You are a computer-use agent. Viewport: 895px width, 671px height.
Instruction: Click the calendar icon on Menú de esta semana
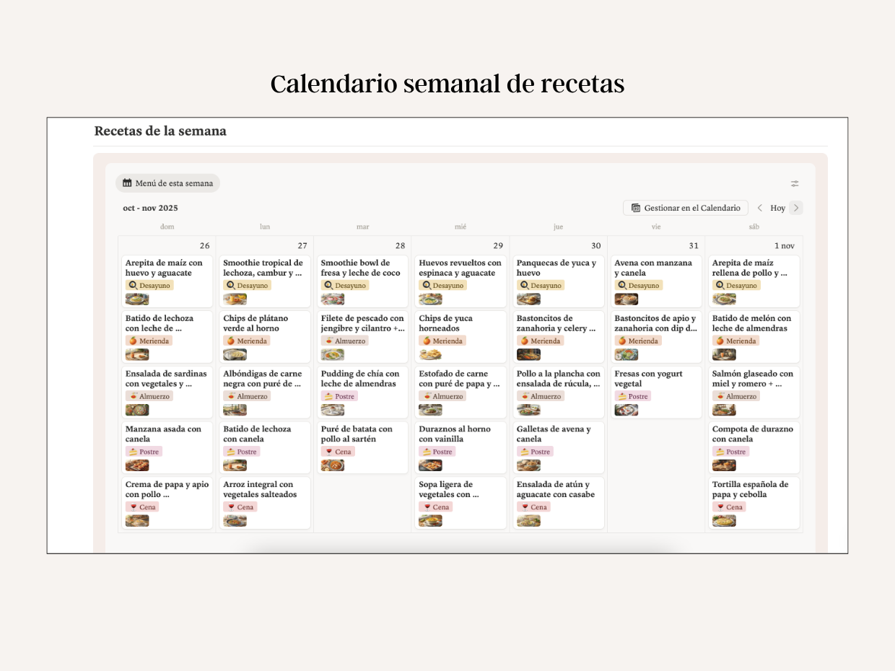click(x=126, y=183)
